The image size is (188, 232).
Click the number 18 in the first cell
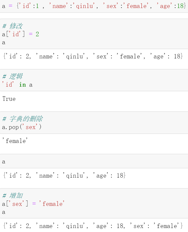coord(180,6)
